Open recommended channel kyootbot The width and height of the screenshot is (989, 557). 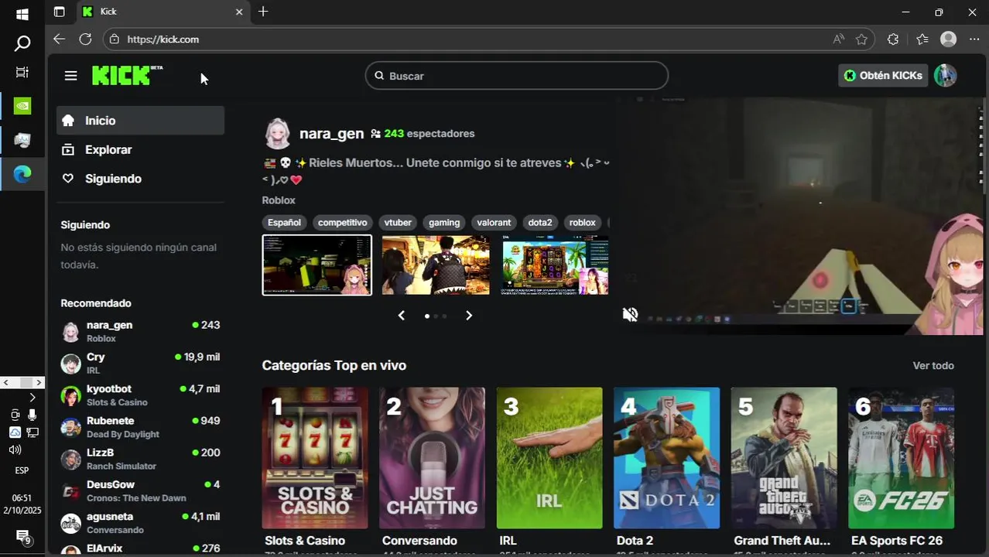tap(140, 395)
